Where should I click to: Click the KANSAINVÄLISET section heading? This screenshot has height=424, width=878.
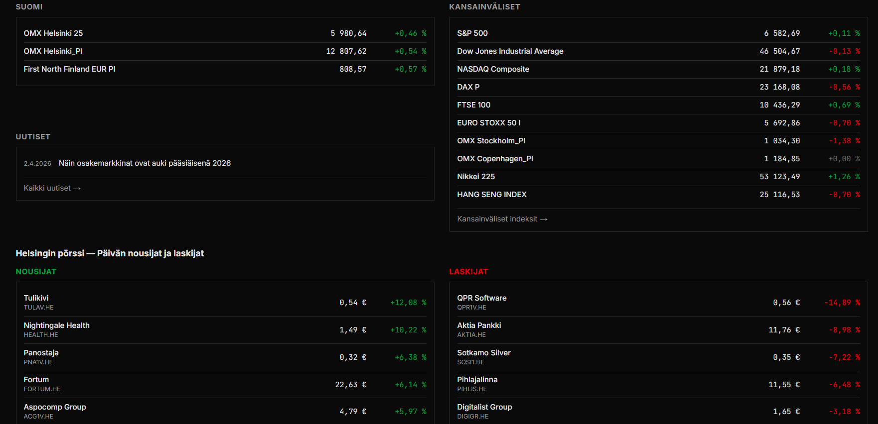(485, 7)
